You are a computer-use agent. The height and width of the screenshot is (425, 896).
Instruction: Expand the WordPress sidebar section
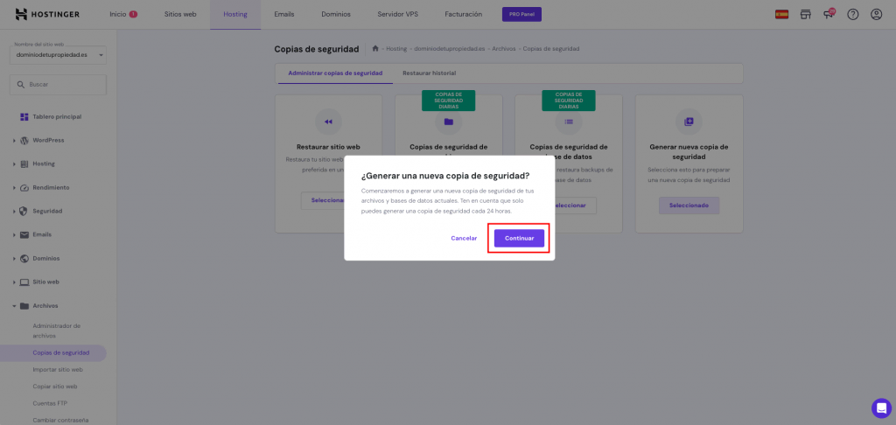[14, 141]
